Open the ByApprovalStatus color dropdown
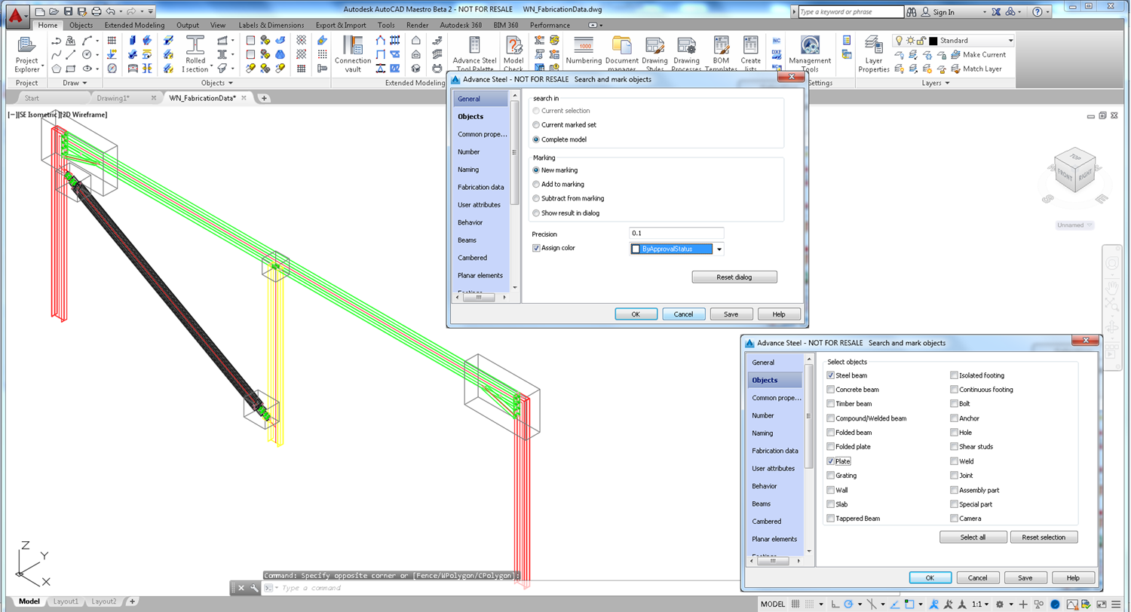Image resolution: width=1131 pixels, height=612 pixels. (x=719, y=249)
